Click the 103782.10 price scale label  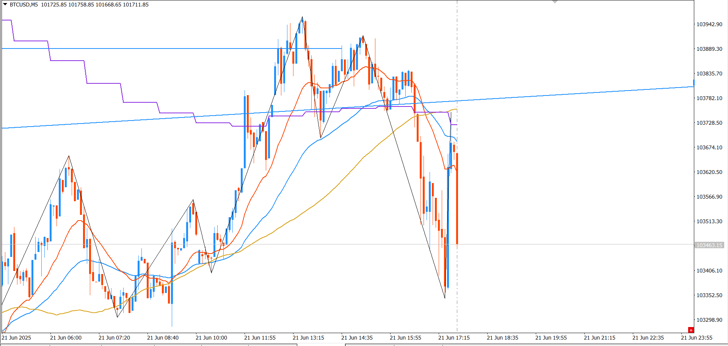point(709,98)
